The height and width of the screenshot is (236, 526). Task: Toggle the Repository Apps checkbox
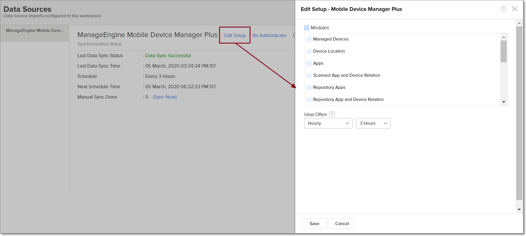click(x=309, y=88)
